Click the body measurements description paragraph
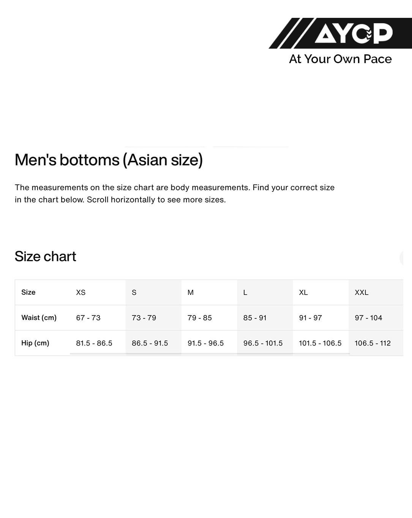The image size is (412, 518). coord(175,193)
